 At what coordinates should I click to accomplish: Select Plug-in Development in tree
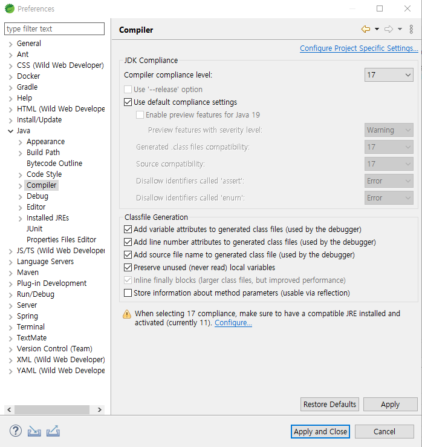(x=51, y=283)
